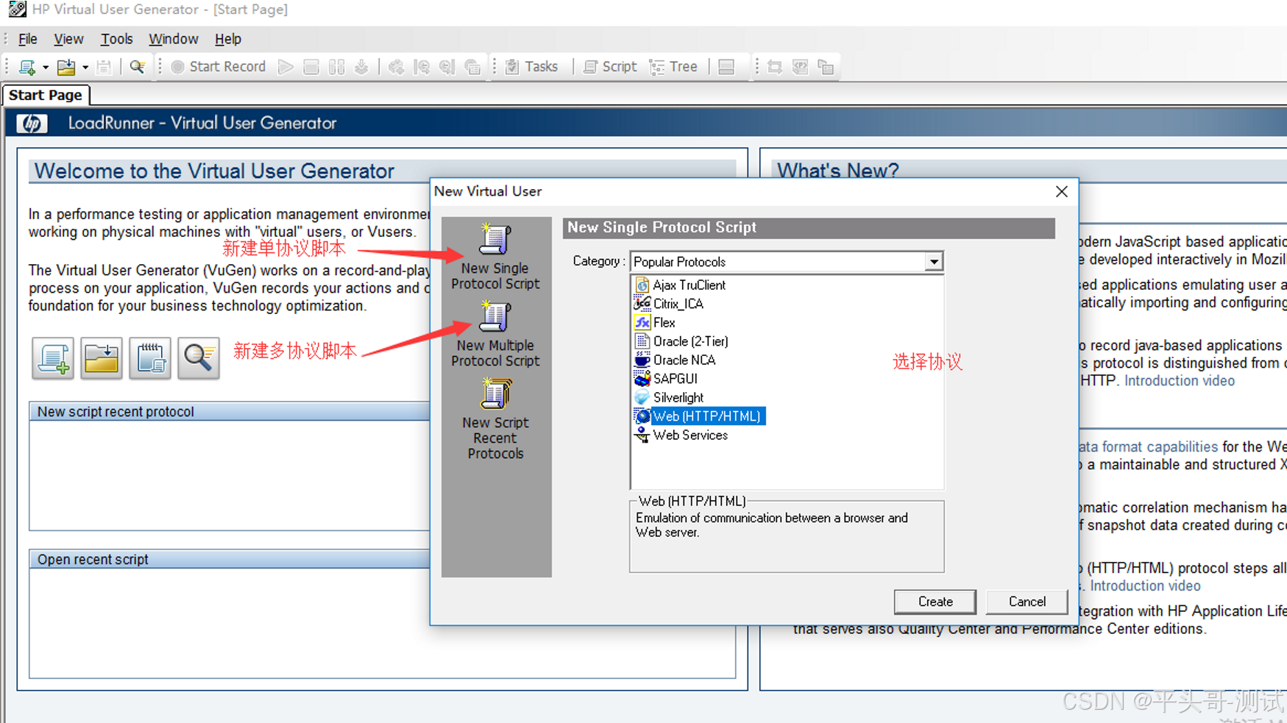Click the Open Script folder icon on welcome page
Image resolution: width=1287 pixels, height=723 pixels.
point(102,358)
